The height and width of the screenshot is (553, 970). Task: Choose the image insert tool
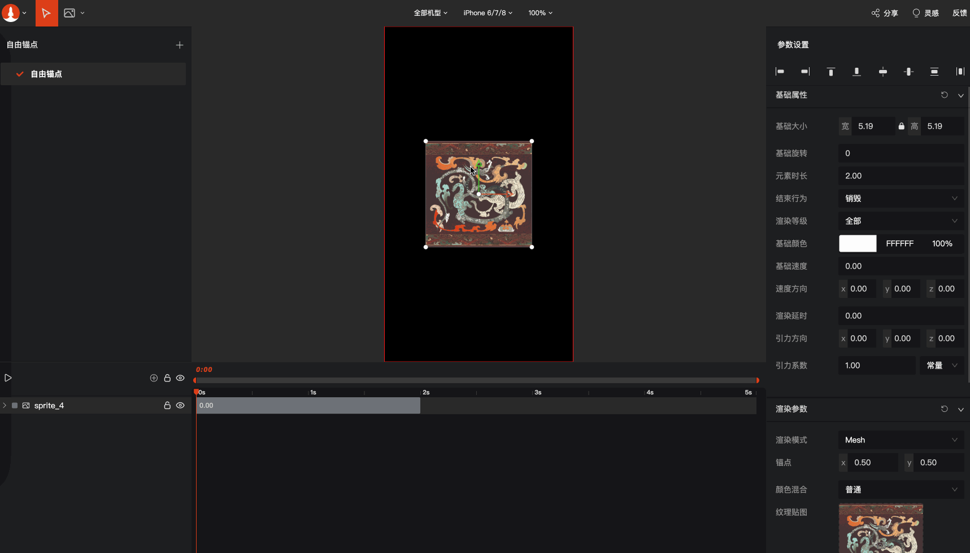[x=69, y=13]
